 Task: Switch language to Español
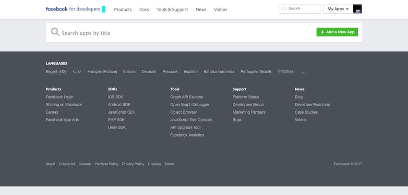[191, 72]
